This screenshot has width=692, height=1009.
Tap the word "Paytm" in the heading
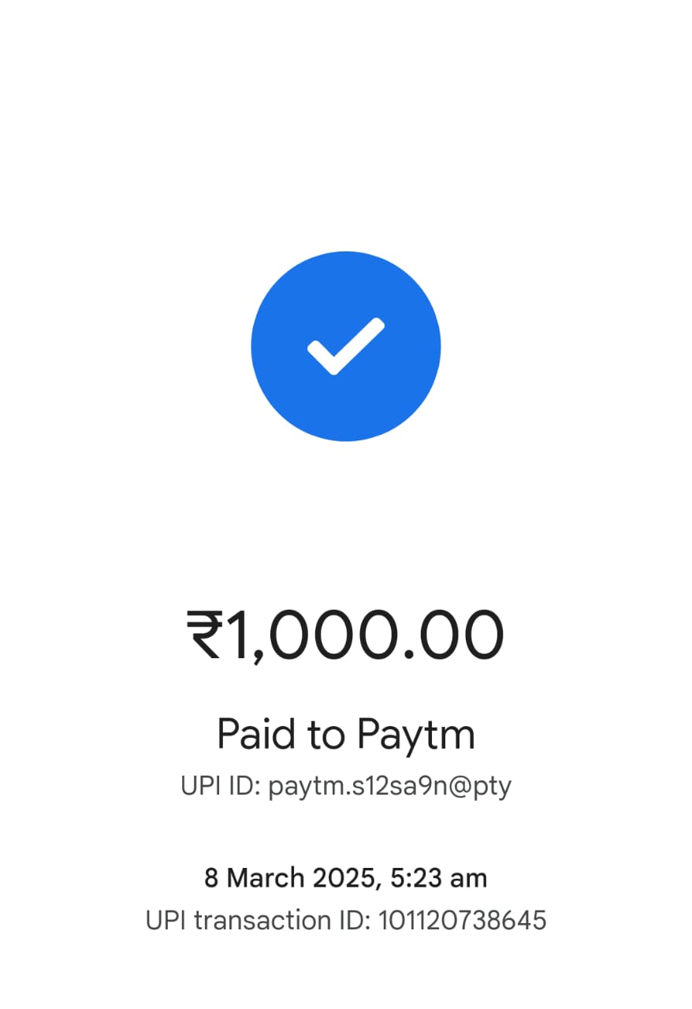(416, 735)
